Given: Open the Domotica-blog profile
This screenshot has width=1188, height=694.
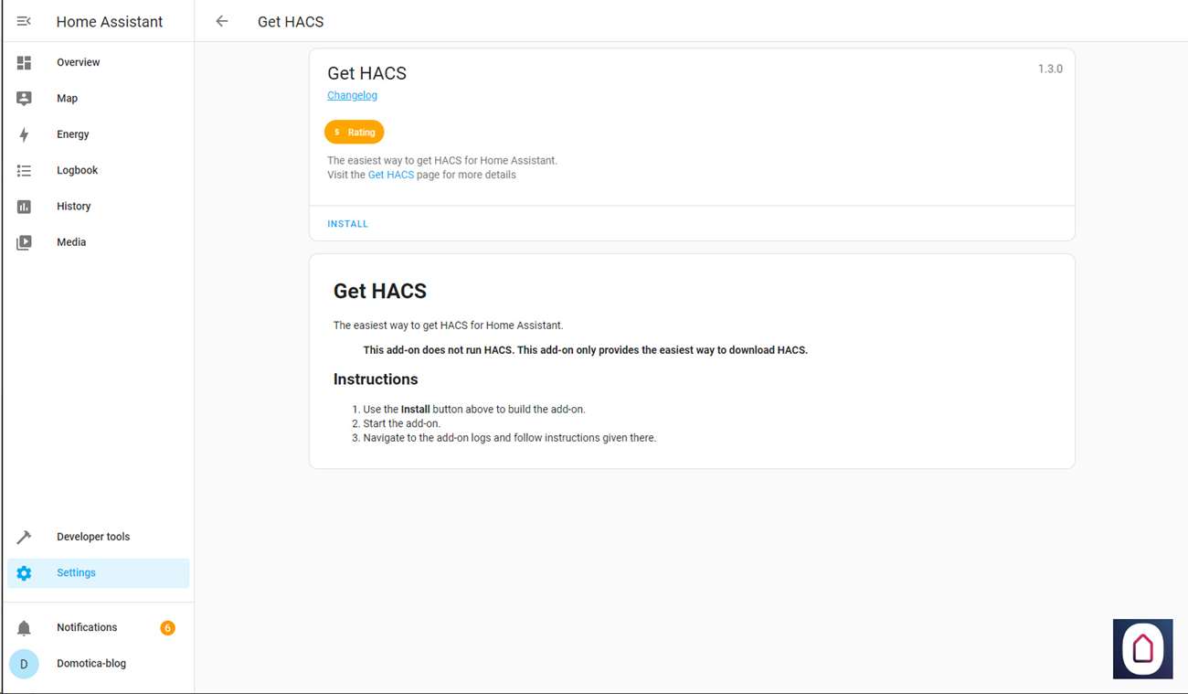Looking at the screenshot, I should (98, 664).
